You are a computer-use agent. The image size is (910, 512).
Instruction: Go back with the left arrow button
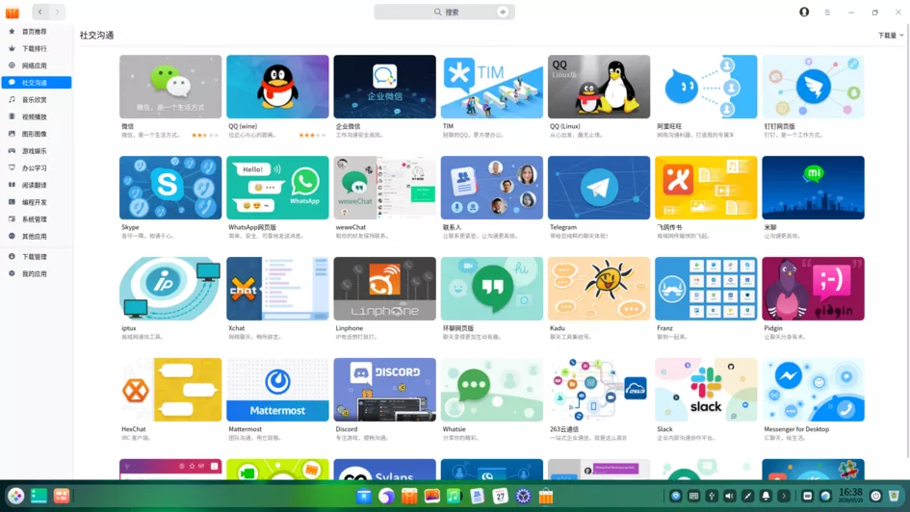[x=40, y=12]
